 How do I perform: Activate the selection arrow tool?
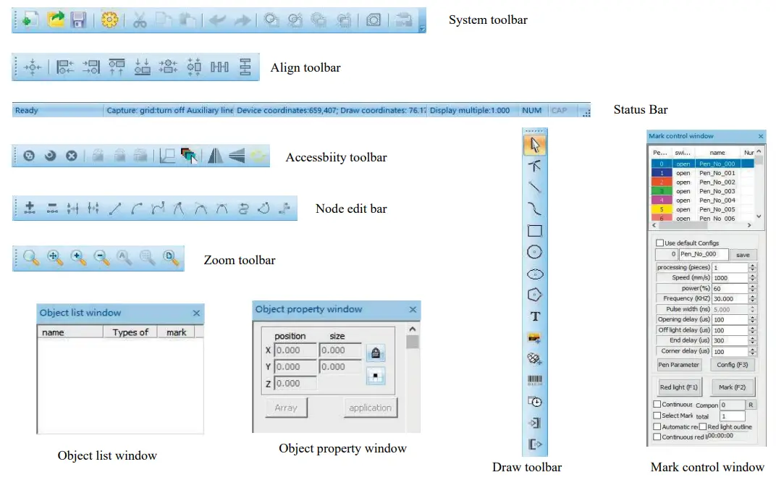point(535,144)
